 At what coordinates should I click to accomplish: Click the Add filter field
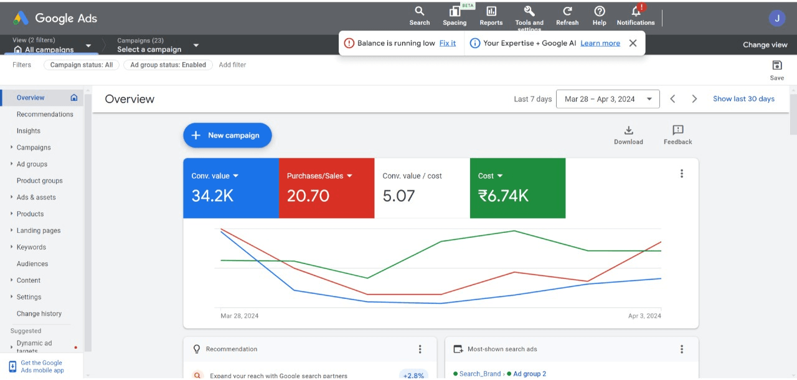[x=232, y=65]
